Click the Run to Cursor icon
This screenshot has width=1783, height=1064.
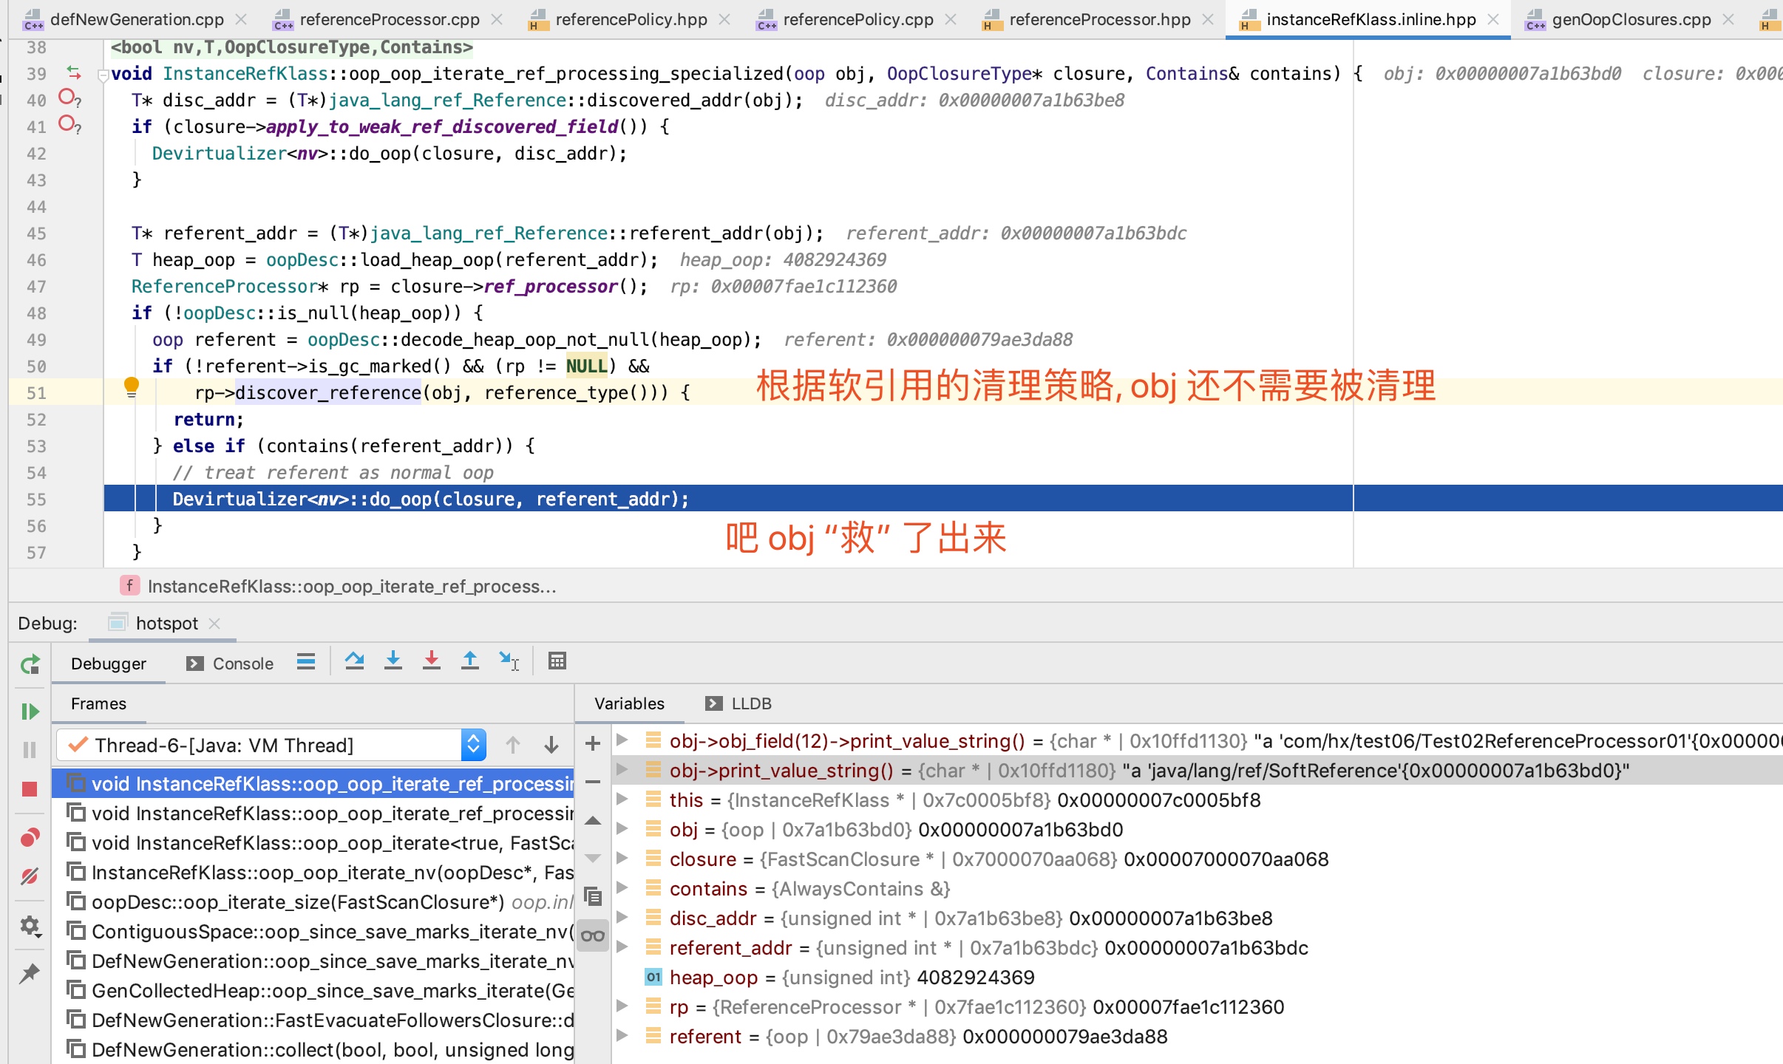(x=509, y=661)
